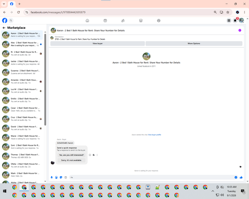Record a voice clip with microphone icon
This screenshot has width=249, height=199.
52,177
